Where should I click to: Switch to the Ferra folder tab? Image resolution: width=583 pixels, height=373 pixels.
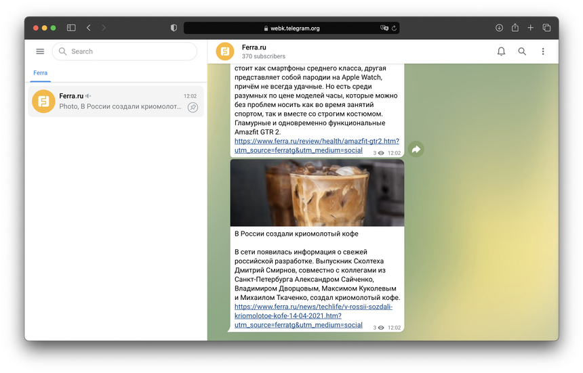pos(41,72)
